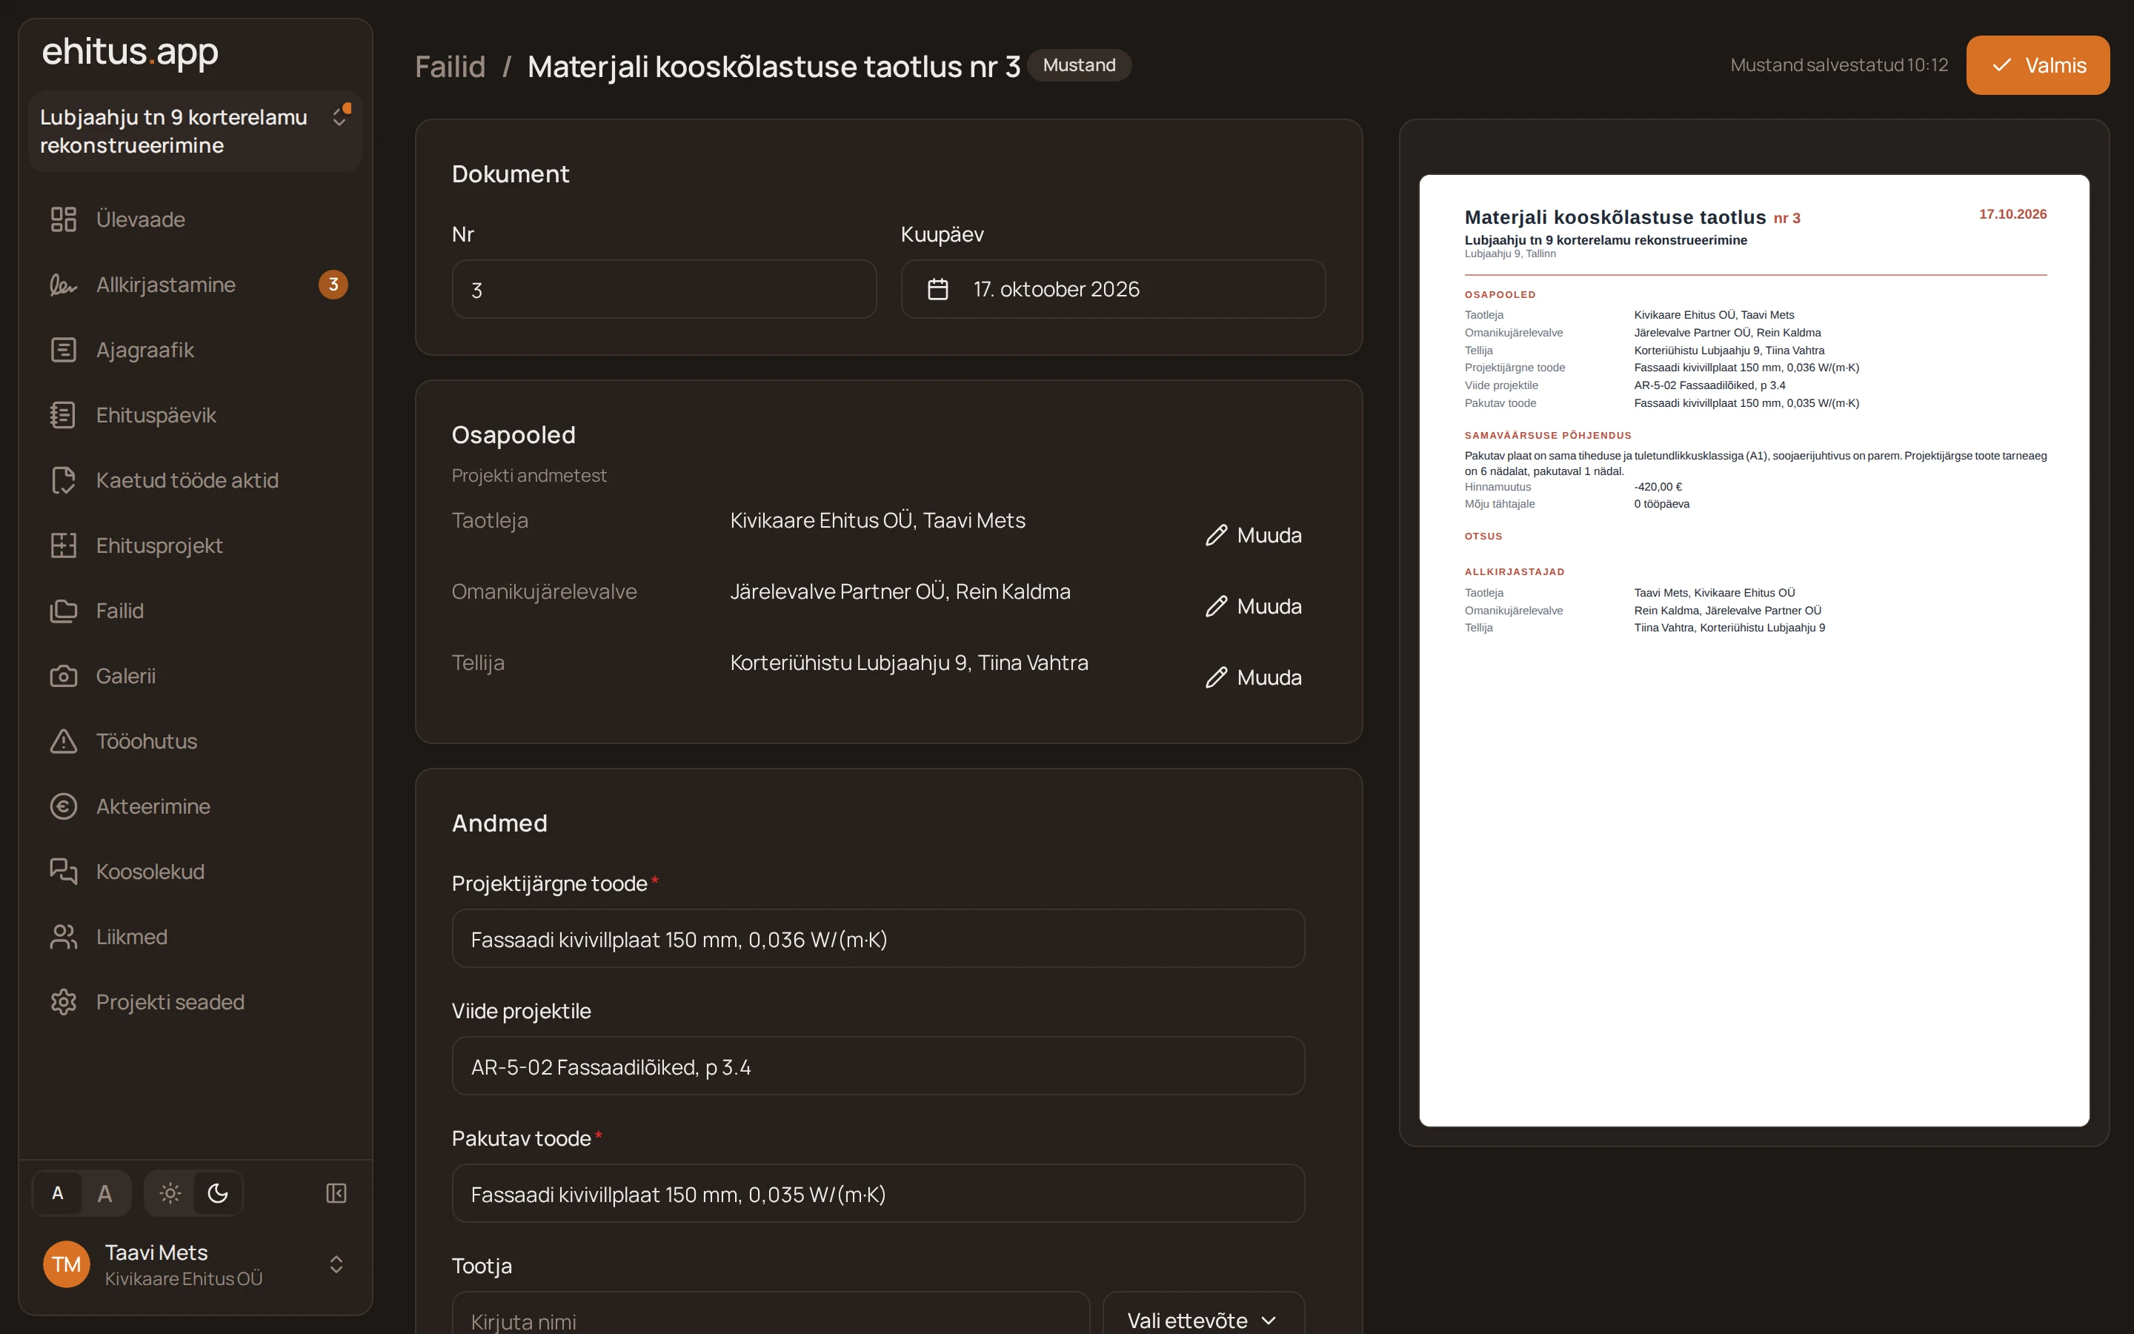Open the Kuupäev date picker

pos(1113,288)
